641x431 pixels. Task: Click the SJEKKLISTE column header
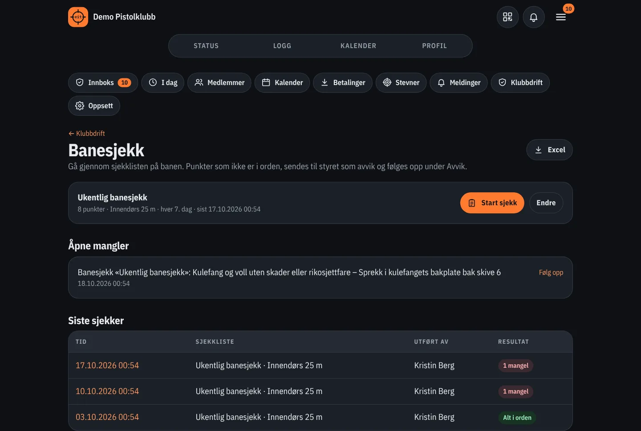pyautogui.click(x=215, y=342)
